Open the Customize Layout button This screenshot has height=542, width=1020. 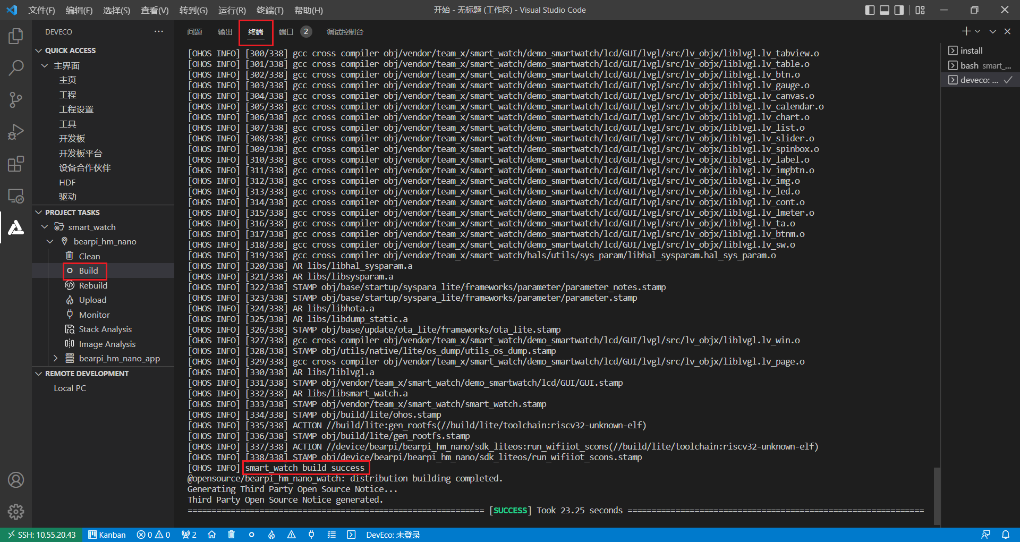[920, 10]
